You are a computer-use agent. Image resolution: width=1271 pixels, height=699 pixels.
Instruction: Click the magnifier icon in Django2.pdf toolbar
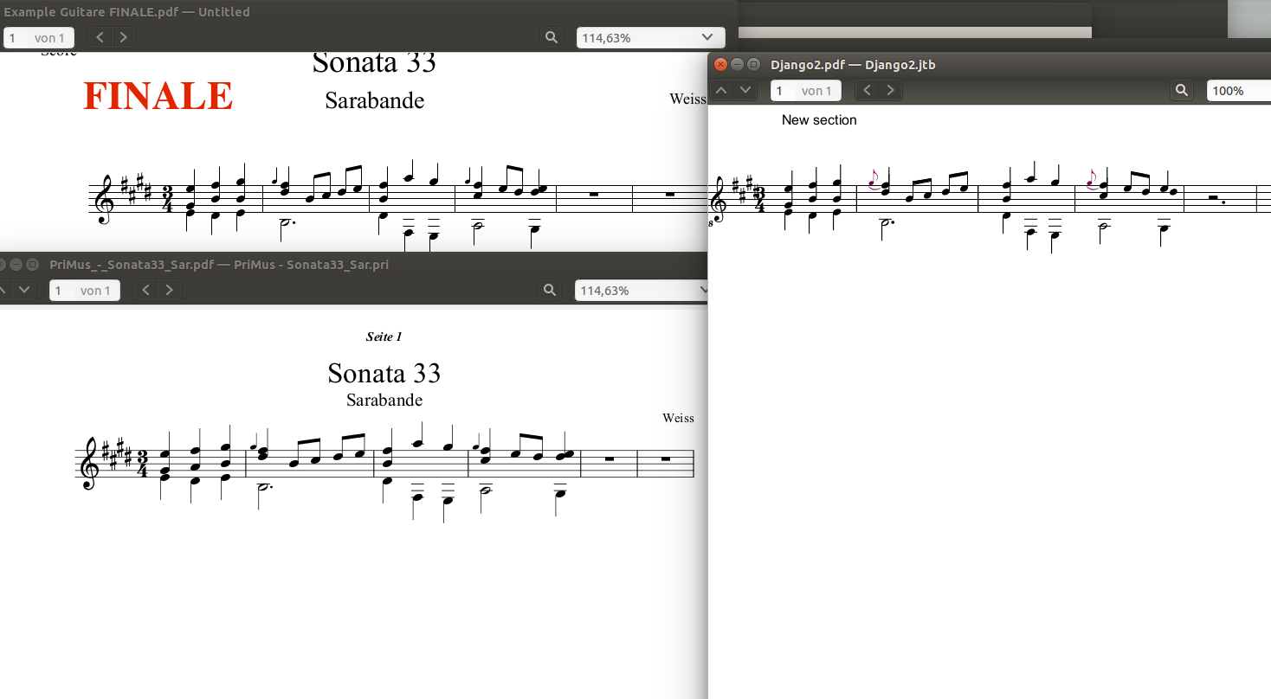point(1181,91)
